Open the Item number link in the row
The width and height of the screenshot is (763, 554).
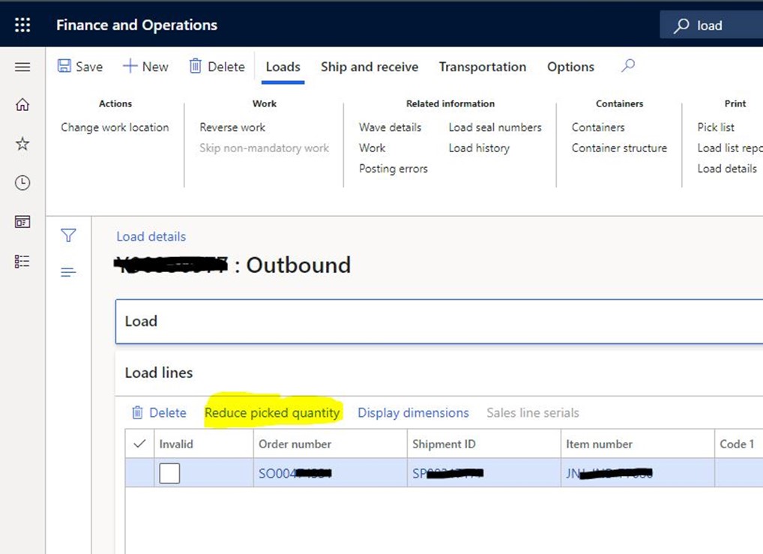(609, 473)
